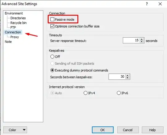Select the Off keepalives radio button
The image size is (167, 135).
[52, 57]
